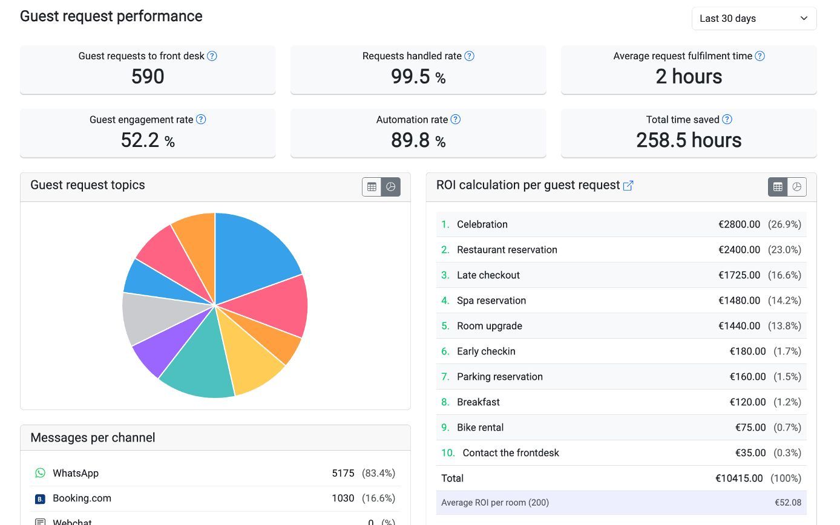This screenshot has height=525, width=840.
Task: Click help icon beside Guest requests to front desk
Action: tap(212, 56)
